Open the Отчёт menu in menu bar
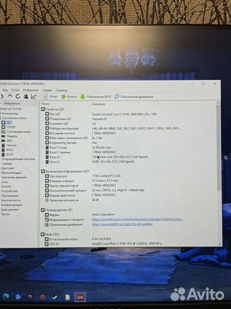 tap(15, 90)
